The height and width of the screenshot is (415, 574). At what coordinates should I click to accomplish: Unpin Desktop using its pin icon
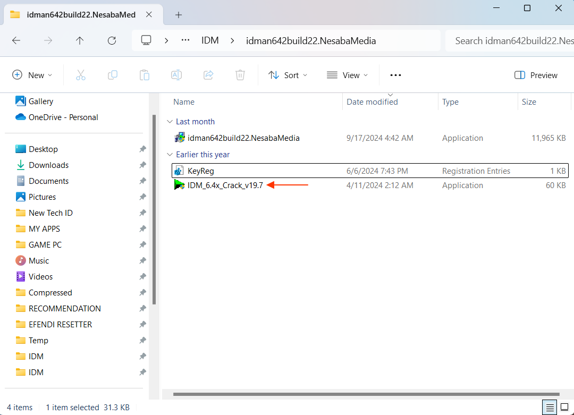pos(142,149)
